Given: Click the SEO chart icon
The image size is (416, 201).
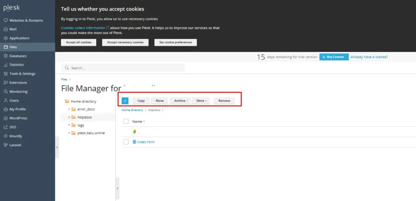Looking at the screenshot, I should click(x=6, y=127).
